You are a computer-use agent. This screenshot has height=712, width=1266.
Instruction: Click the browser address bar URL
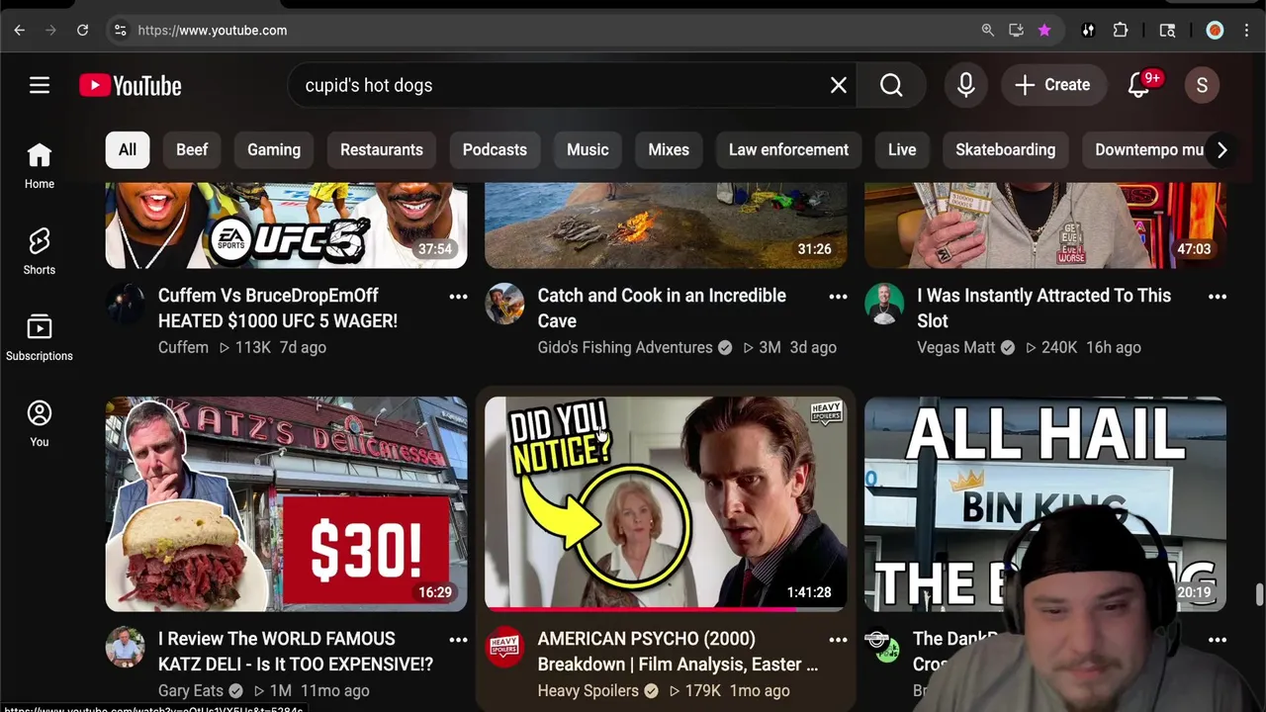[213, 31]
